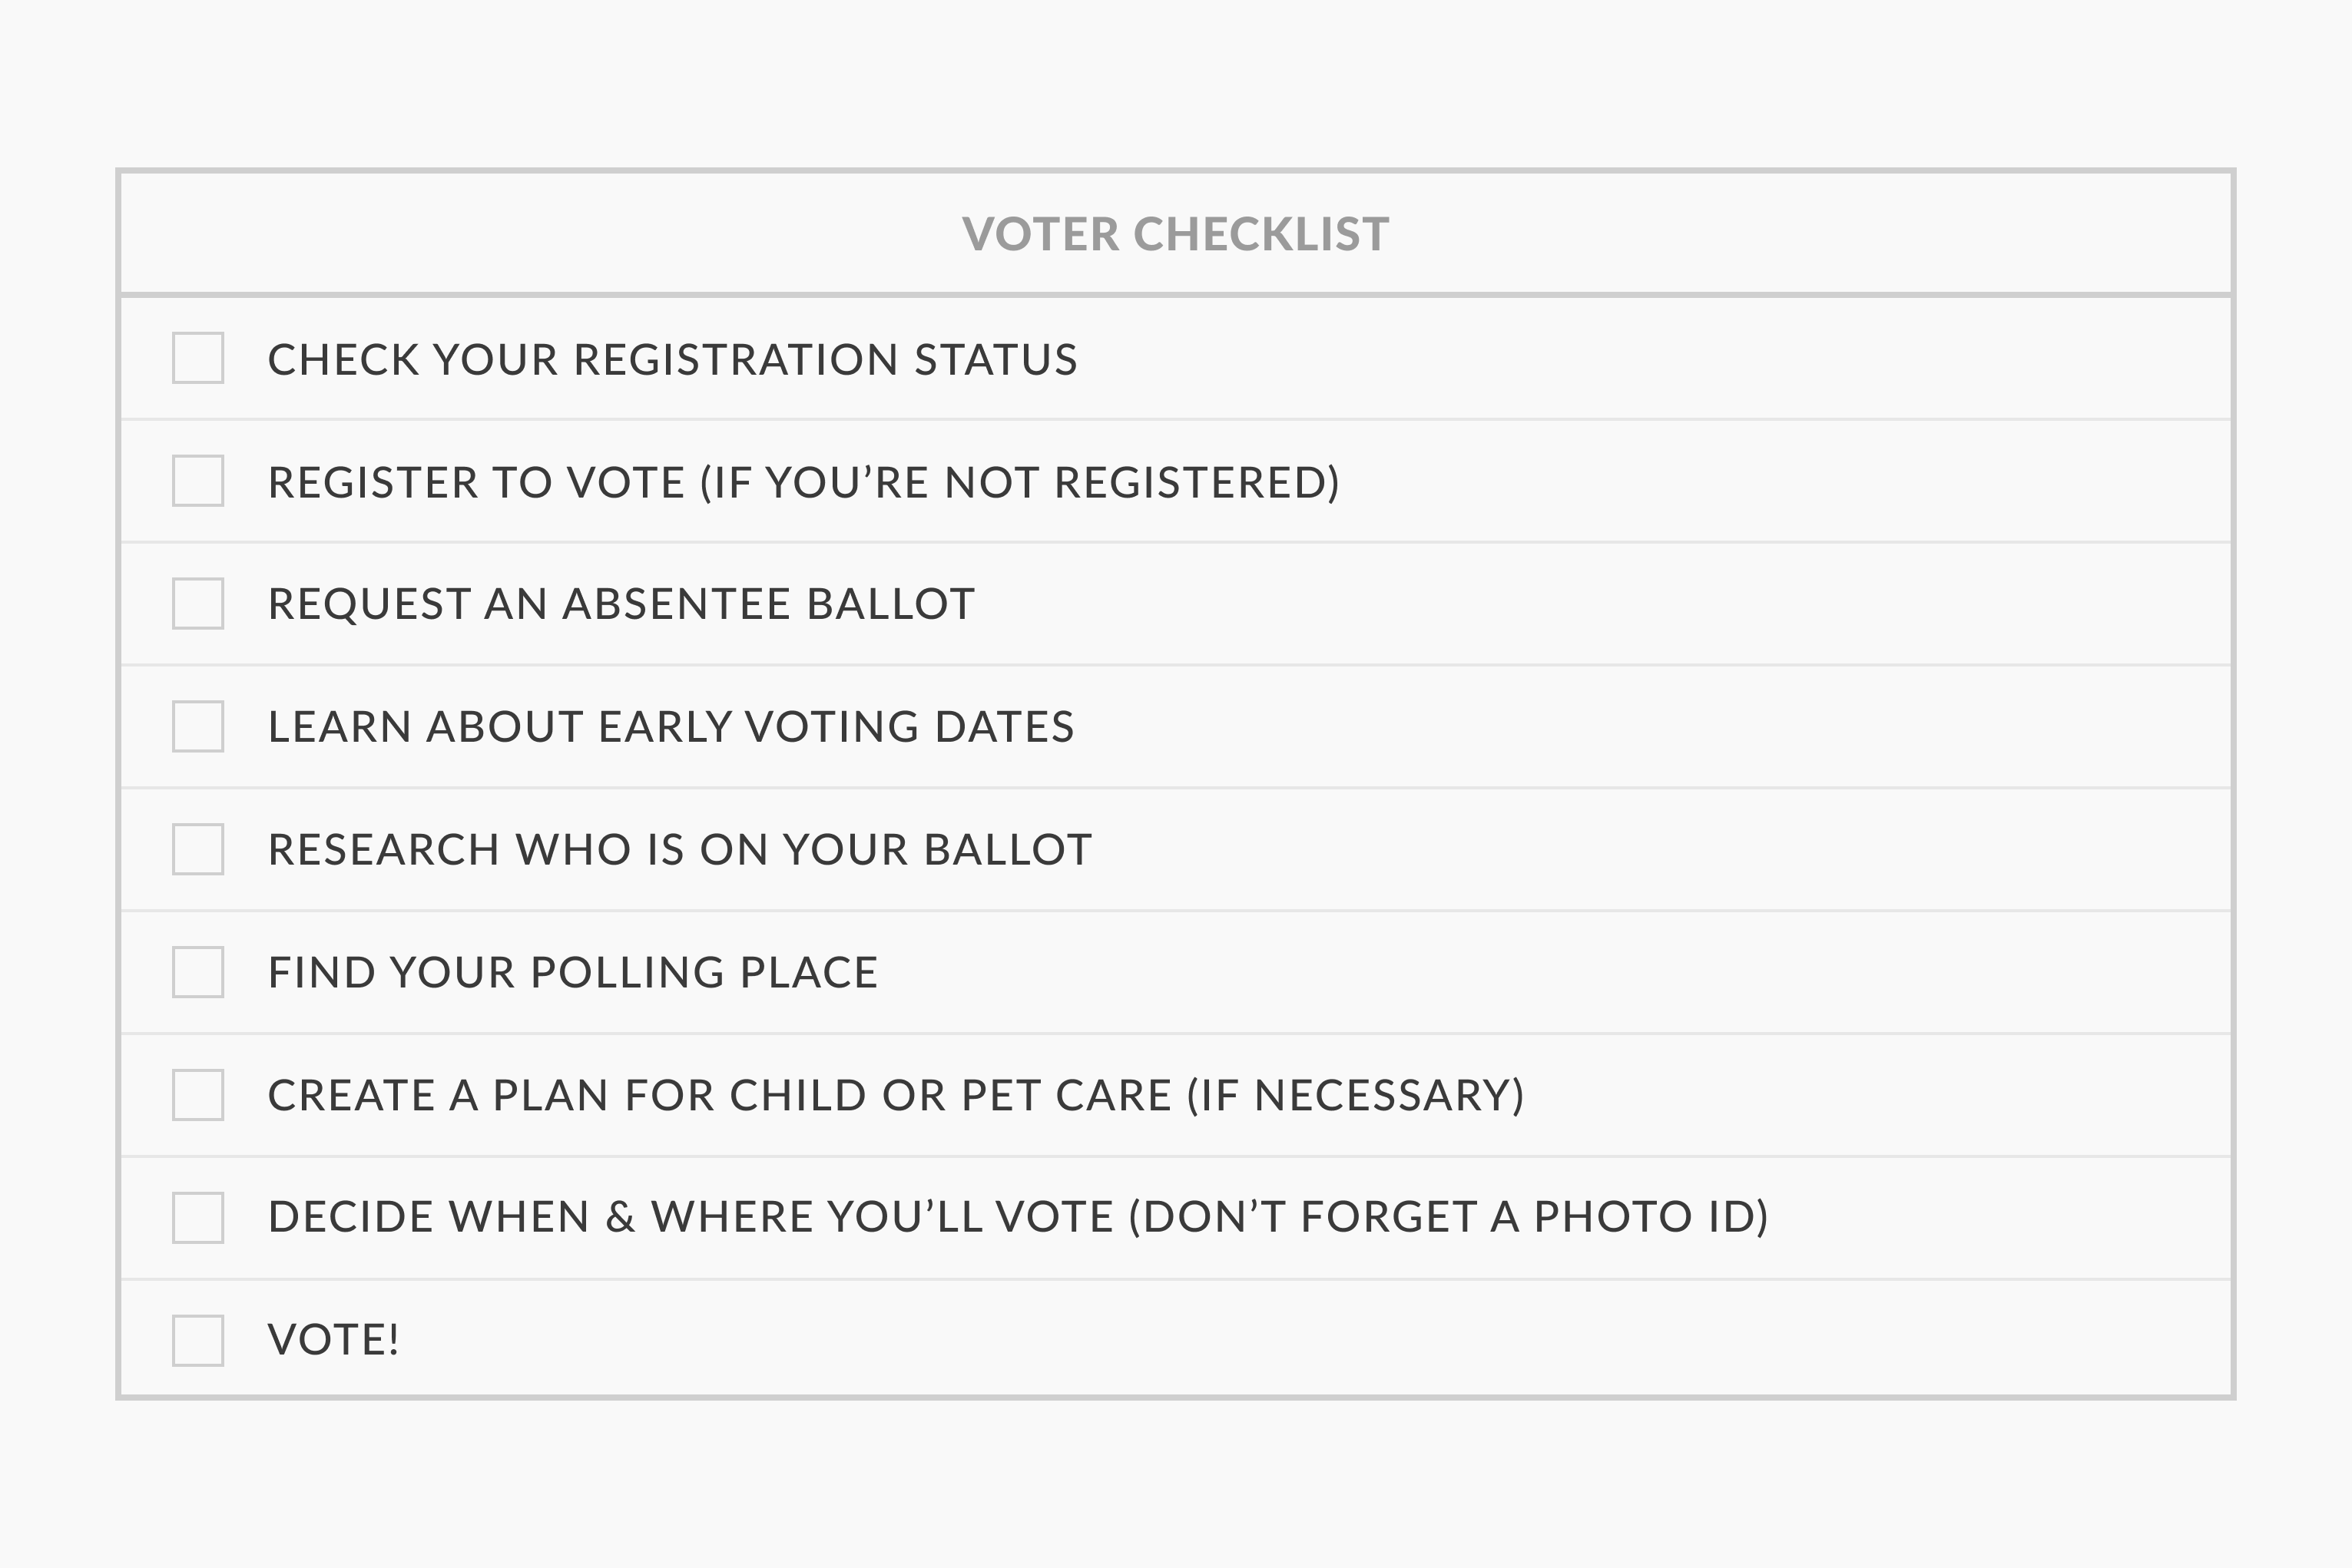Toggle the 'Learn about early voting dates' checkbox
Screen dimensions: 2352x1568
click(x=198, y=726)
